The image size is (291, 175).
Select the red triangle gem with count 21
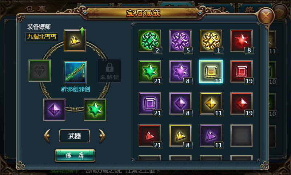pyautogui.click(x=150, y=136)
